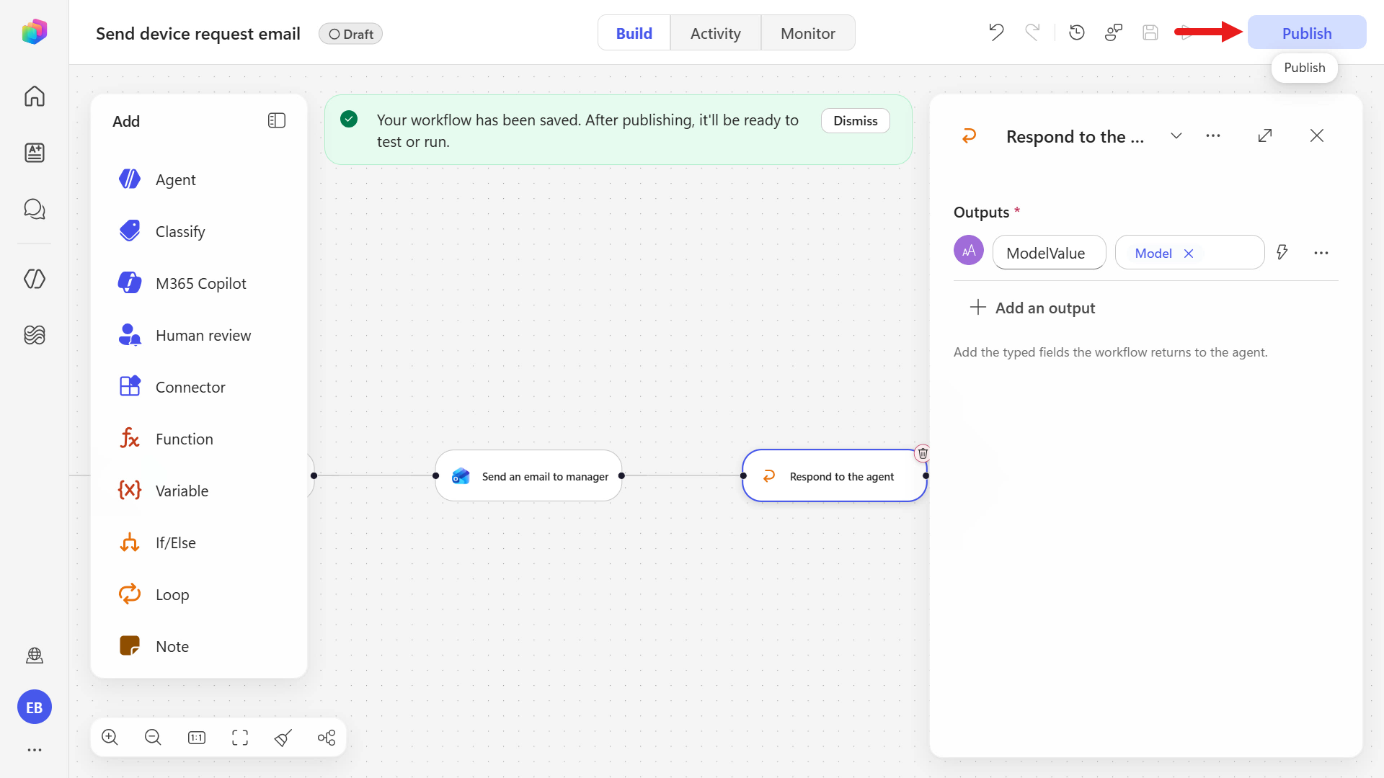Expand the Respond to the agent panel
Image resolution: width=1384 pixels, height=778 pixels.
(x=1265, y=135)
